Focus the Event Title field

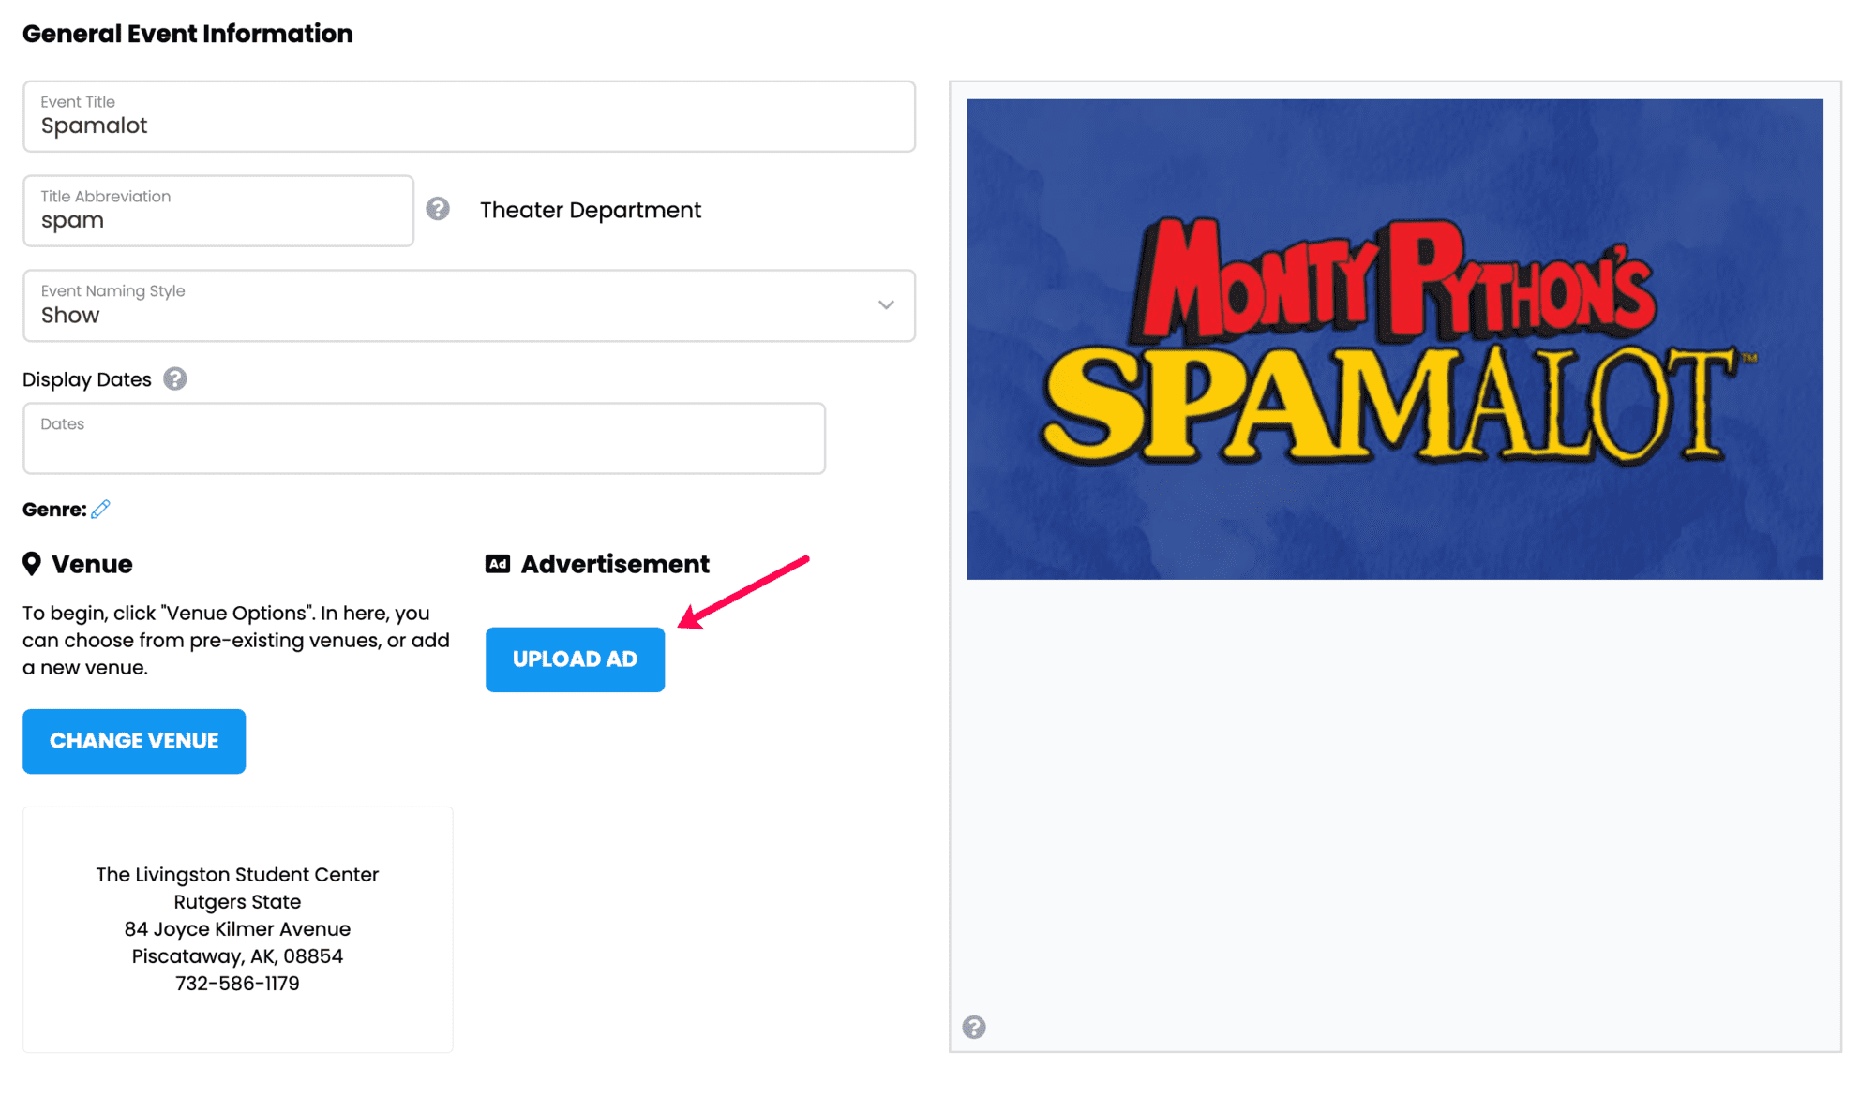pyautogui.click(x=469, y=116)
